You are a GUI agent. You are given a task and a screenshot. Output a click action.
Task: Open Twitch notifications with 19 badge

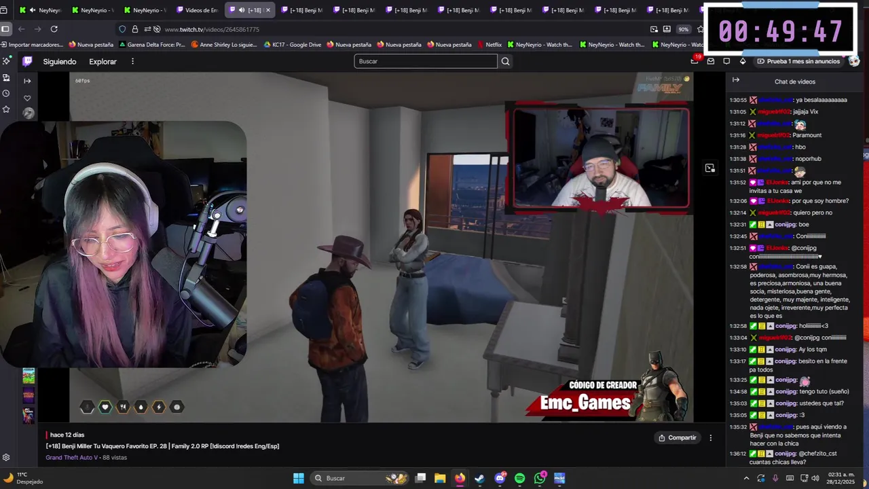click(x=695, y=61)
